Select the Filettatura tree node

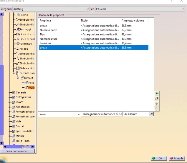pos(26,44)
